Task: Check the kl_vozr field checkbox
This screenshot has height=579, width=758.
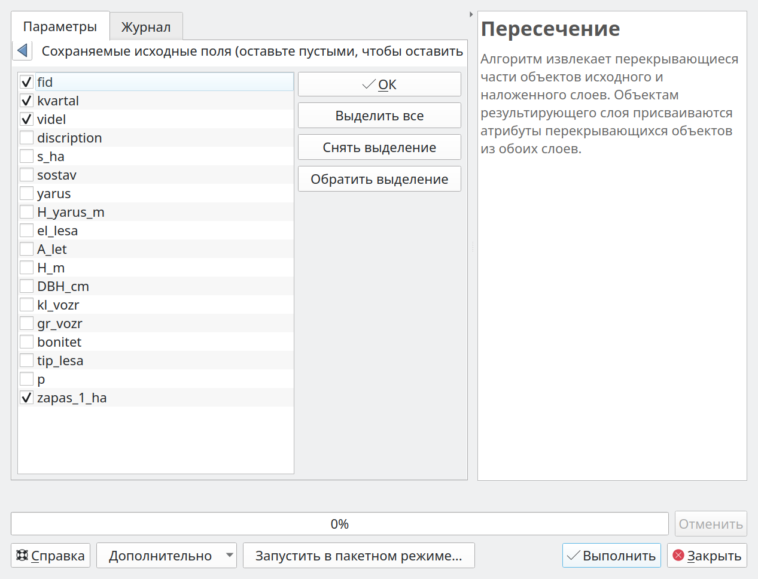Action: point(26,305)
